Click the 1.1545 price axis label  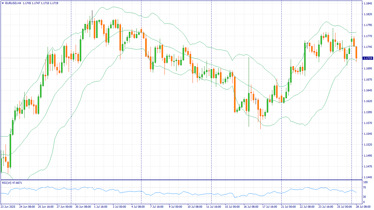(367, 134)
